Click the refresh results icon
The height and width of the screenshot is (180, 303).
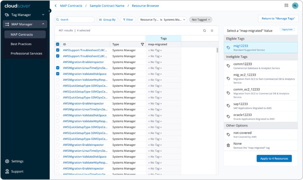205,31
